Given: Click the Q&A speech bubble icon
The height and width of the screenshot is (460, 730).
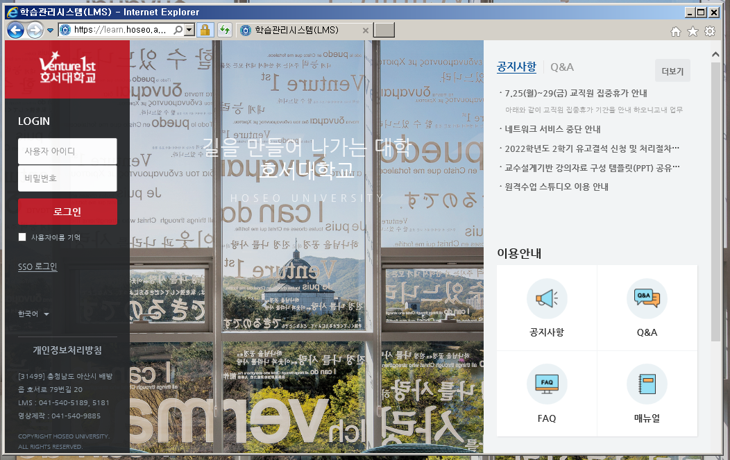Looking at the screenshot, I should click(647, 298).
